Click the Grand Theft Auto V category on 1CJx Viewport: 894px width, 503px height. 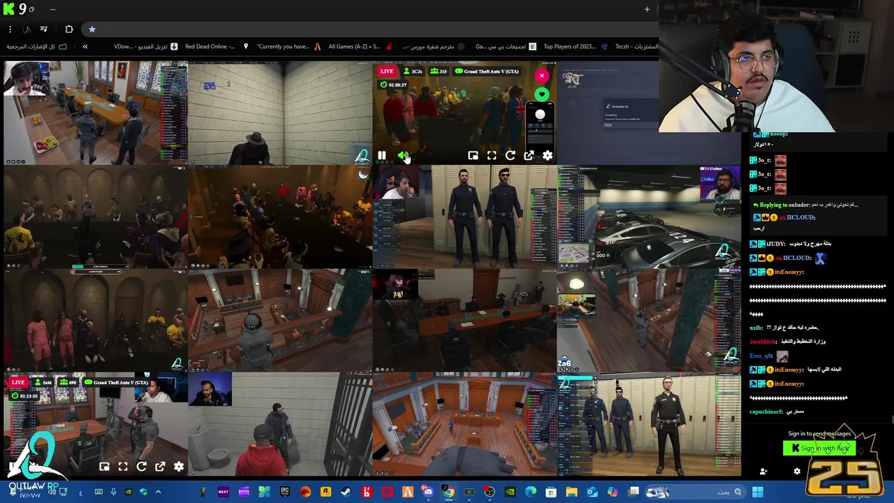pos(487,71)
